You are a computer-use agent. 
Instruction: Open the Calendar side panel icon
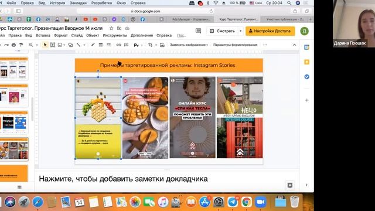tap(306, 47)
